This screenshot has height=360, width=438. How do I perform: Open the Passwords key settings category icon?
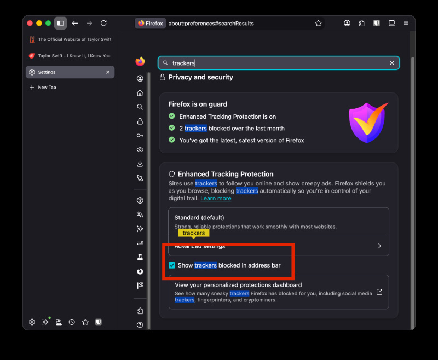tap(140, 135)
